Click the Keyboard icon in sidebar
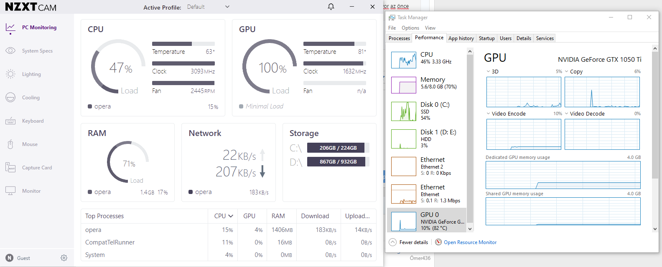This screenshot has width=662, height=267. coord(10,121)
